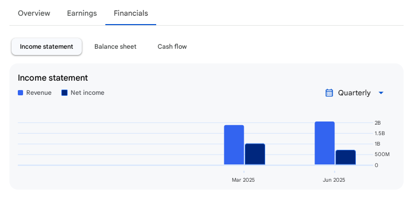
Task: Open the Quarterly period dropdown
Action: click(354, 93)
